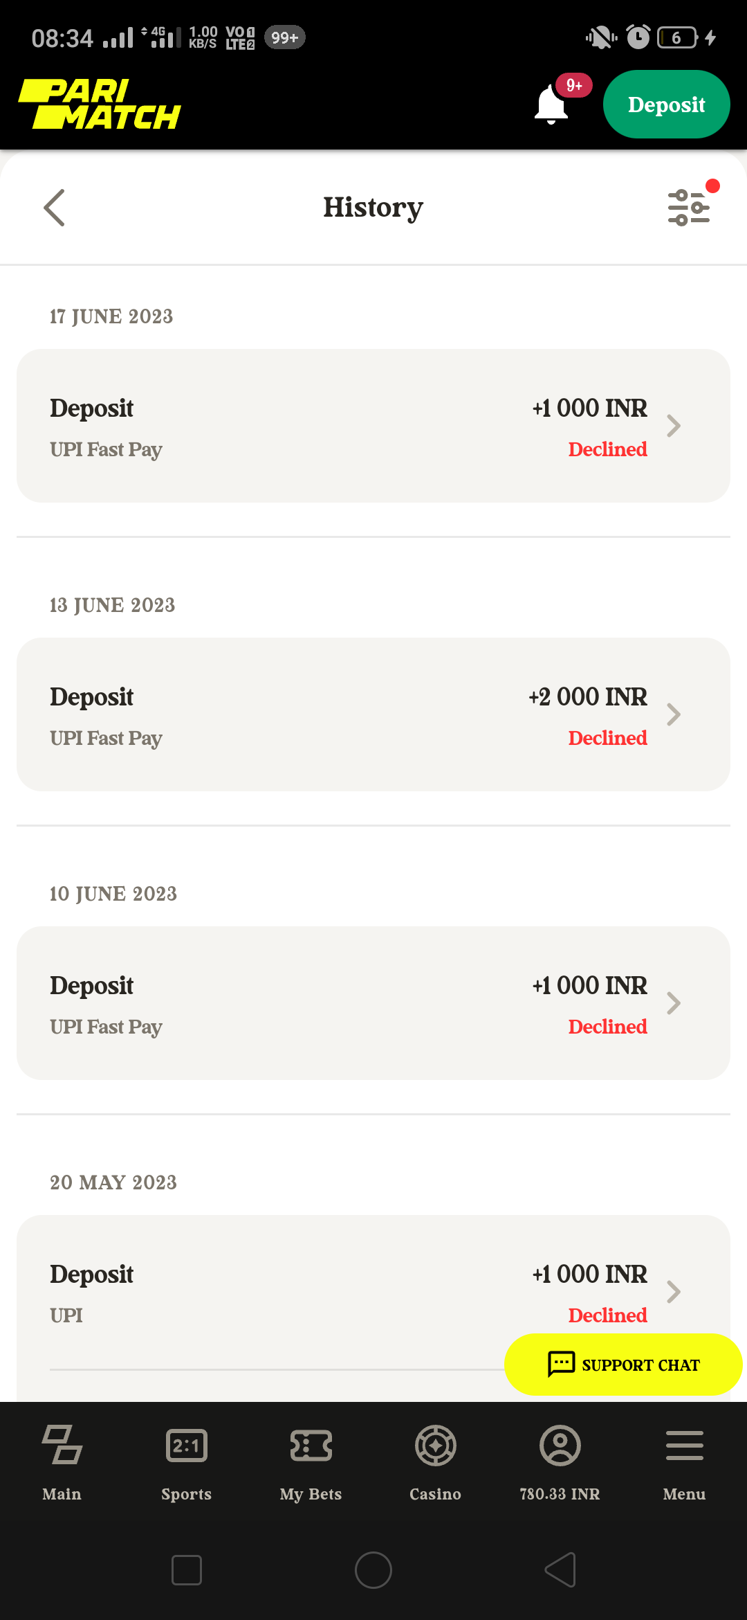Expand the 10 June deposit details chevron

(674, 1003)
